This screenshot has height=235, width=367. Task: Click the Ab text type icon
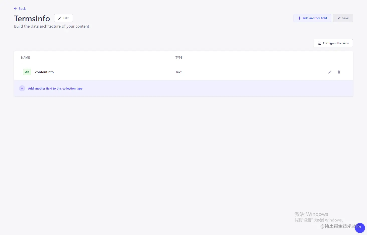27,72
